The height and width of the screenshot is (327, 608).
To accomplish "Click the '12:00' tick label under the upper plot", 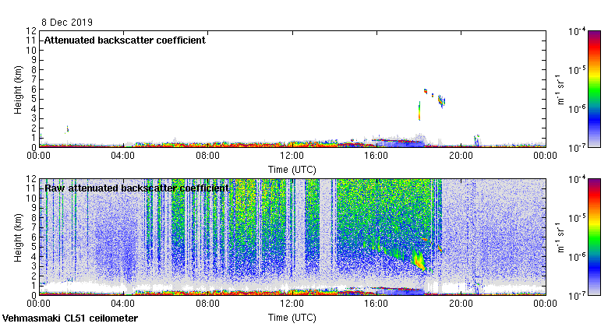I will (292, 156).
